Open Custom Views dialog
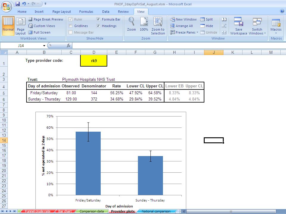Screen dimensions: 286x214 42,26
